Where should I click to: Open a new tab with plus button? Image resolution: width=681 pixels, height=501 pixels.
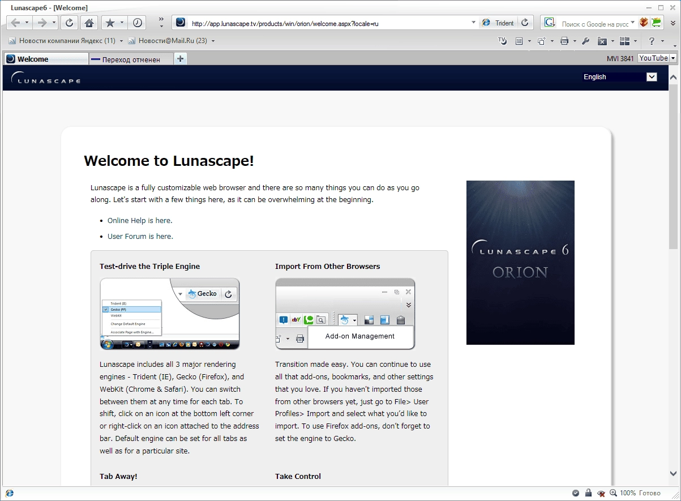point(180,59)
